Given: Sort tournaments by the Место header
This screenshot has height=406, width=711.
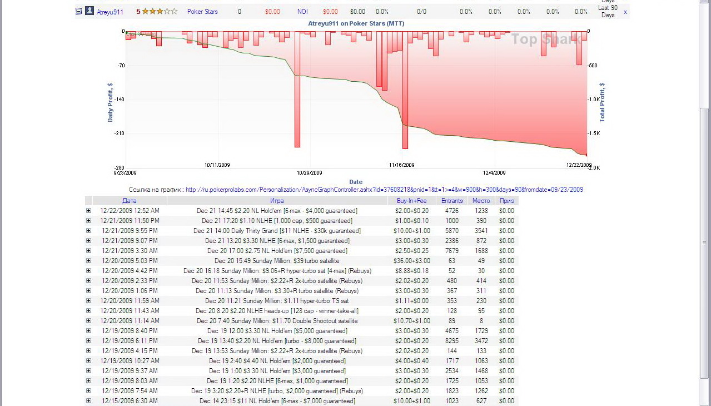Looking at the screenshot, I should (x=481, y=201).
